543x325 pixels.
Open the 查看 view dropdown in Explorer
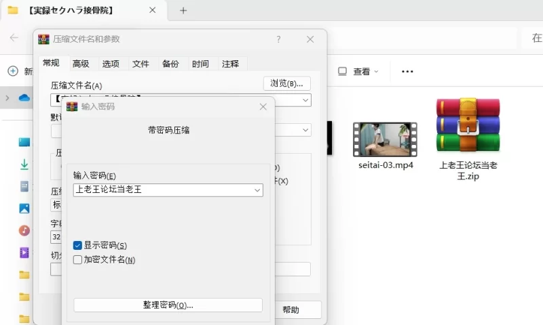click(358, 72)
